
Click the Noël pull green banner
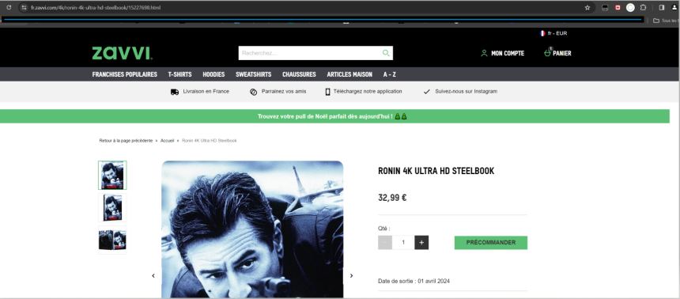334,116
